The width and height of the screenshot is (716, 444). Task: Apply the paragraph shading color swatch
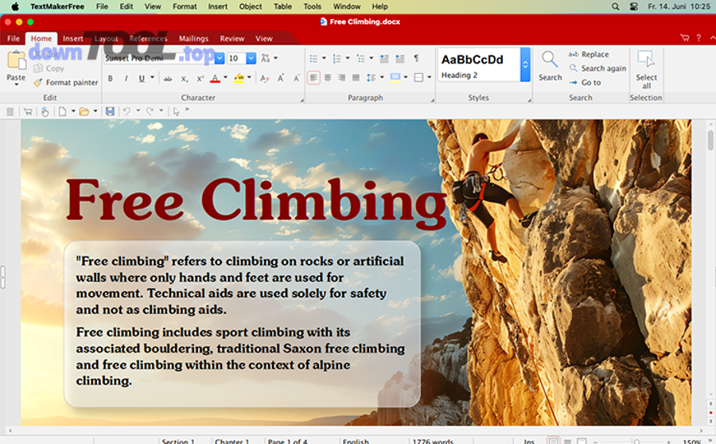click(x=395, y=78)
